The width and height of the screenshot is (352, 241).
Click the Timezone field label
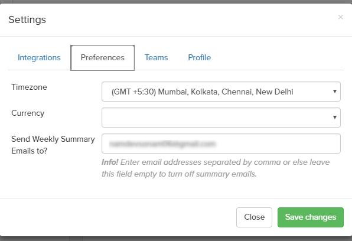[x=29, y=87]
